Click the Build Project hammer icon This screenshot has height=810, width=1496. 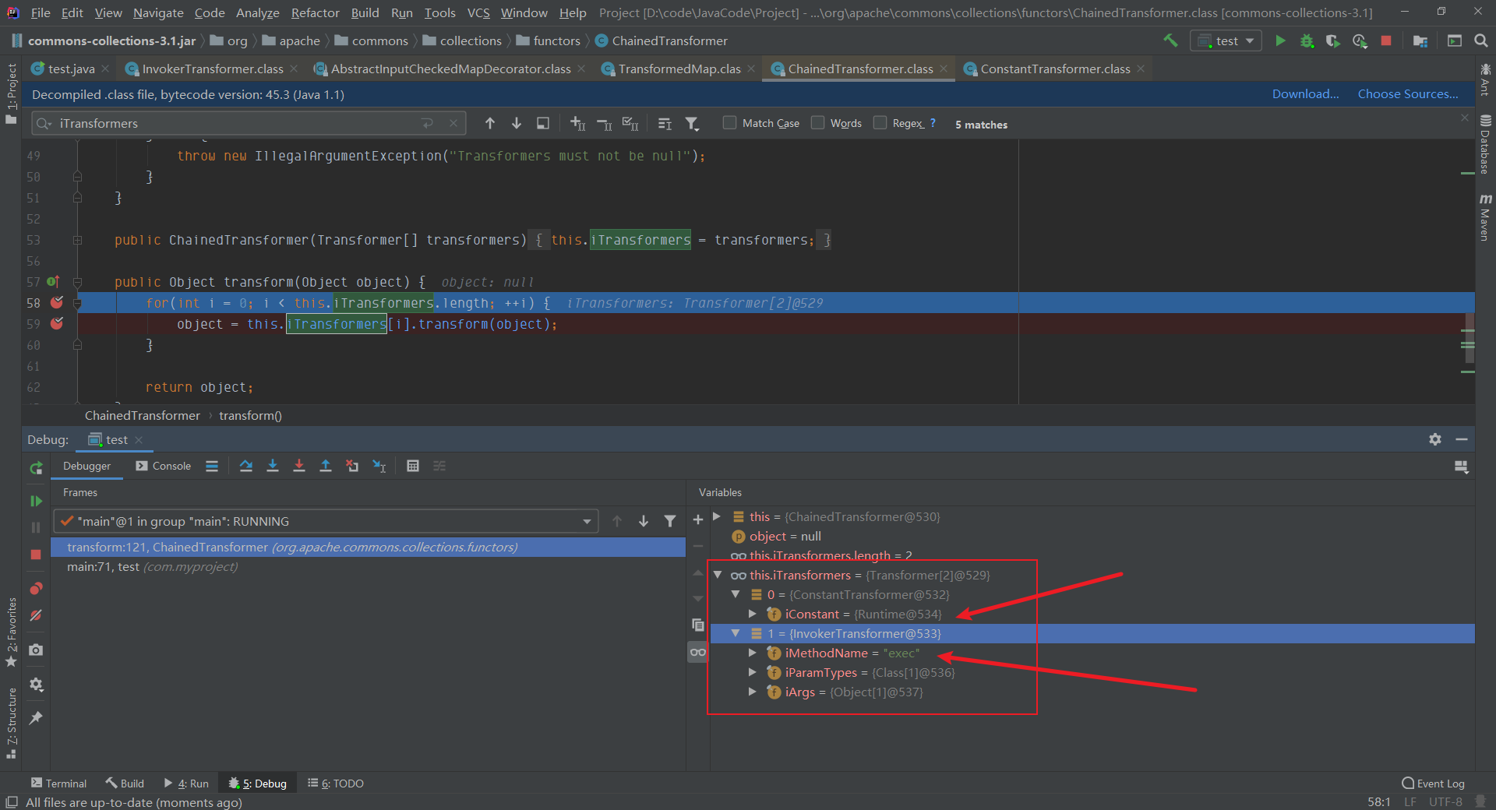point(1170,40)
